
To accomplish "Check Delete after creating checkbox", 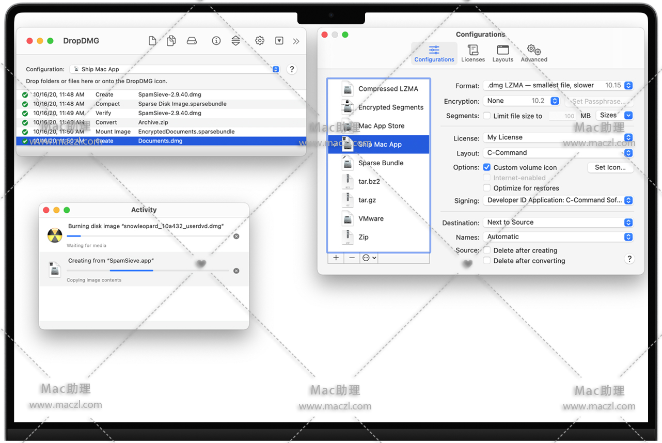I will [486, 250].
